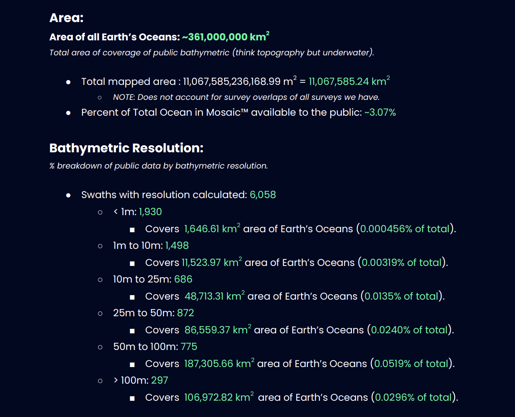Click '% breakdown of public data by bathymetric resolution' subtitle
515x417 pixels.
pos(158,166)
